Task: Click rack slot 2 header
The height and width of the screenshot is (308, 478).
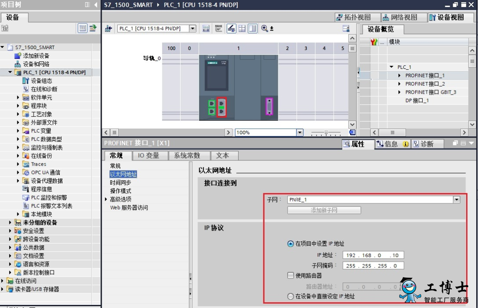Action: point(287,49)
